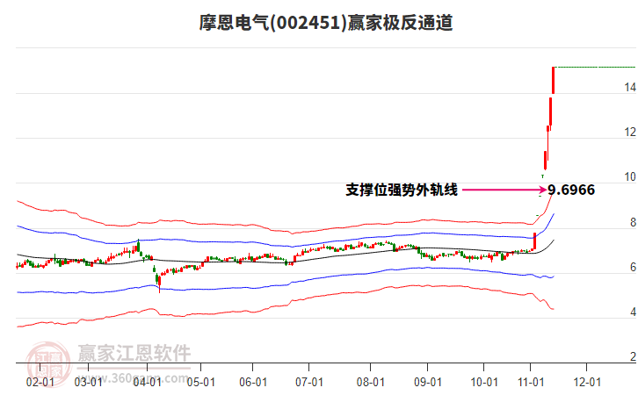Click the 12 price axis label
Viewport: 638px width, 395px height.
(630, 132)
